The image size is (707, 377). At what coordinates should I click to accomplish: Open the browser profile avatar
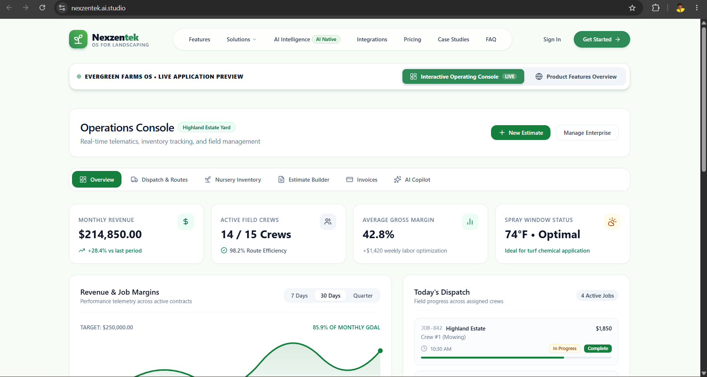pyautogui.click(x=680, y=8)
